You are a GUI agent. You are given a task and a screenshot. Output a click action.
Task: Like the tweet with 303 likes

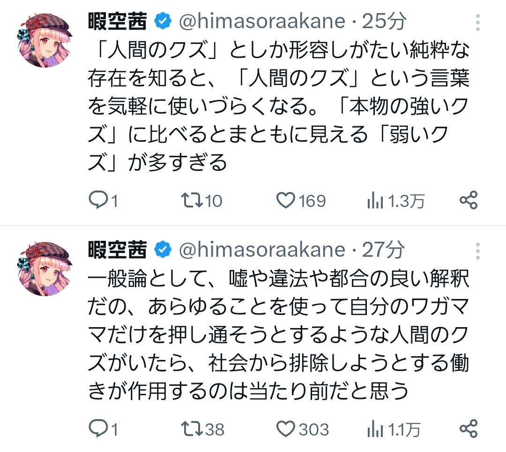285,429
